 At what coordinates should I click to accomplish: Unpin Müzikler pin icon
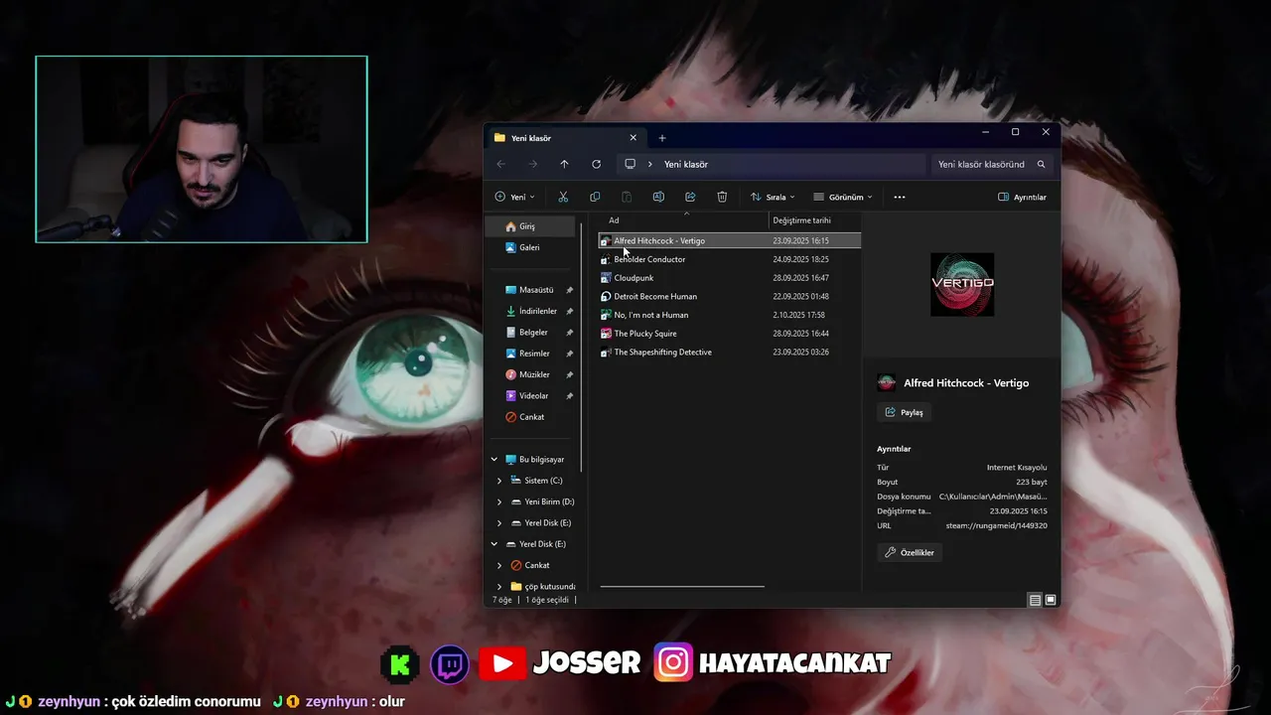click(x=569, y=374)
